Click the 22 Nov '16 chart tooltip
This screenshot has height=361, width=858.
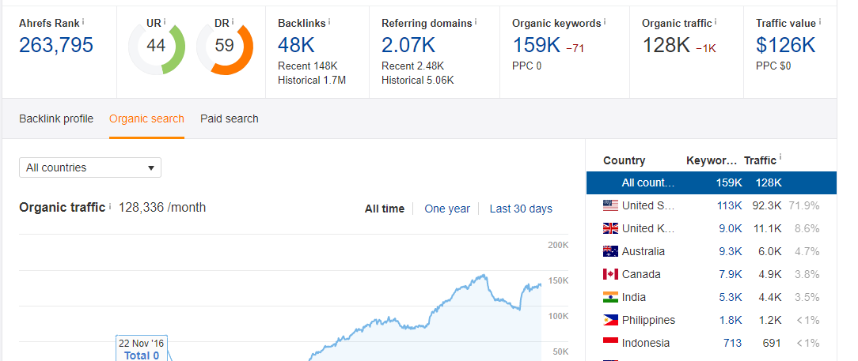point(142,349)
